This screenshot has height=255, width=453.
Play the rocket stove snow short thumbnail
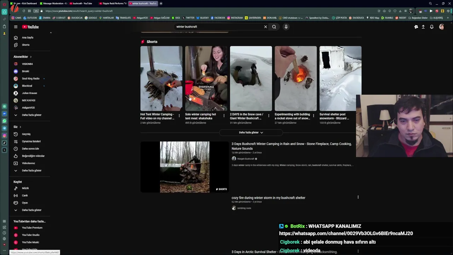coord(296,78)
